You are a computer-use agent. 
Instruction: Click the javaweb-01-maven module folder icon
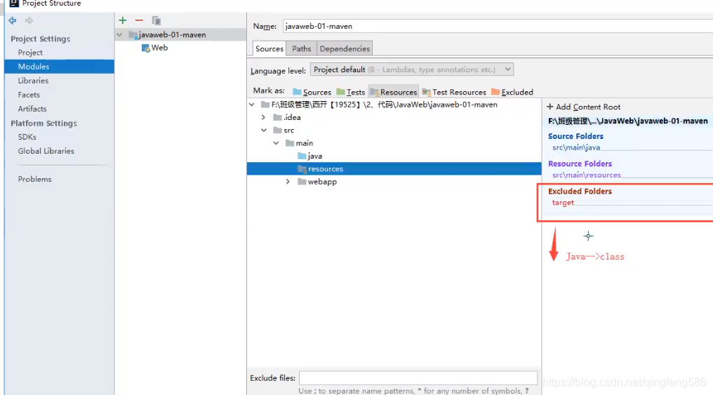click(x=133, y=35)
